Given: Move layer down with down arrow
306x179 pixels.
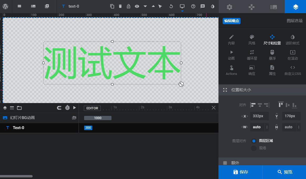Looking at the screenshot, I should click(145, 6).
